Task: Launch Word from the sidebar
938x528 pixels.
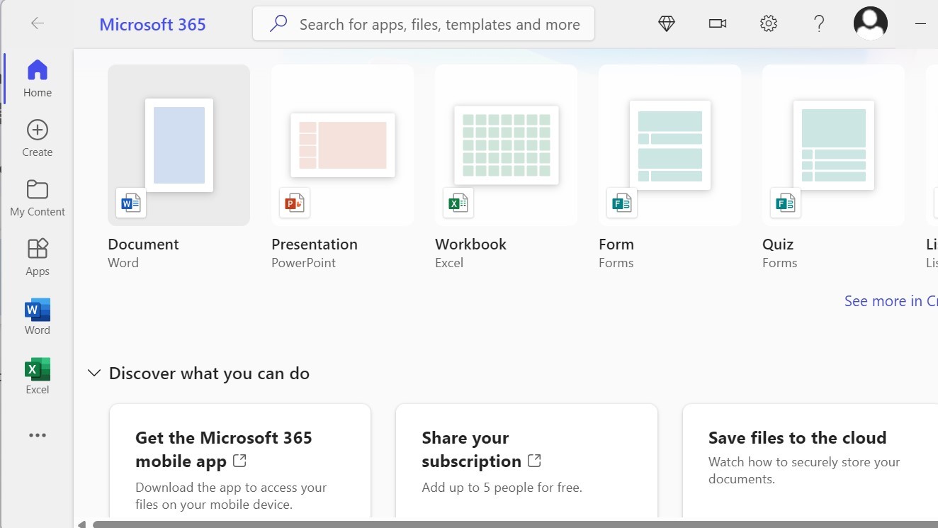Action: tap(38, 317)
